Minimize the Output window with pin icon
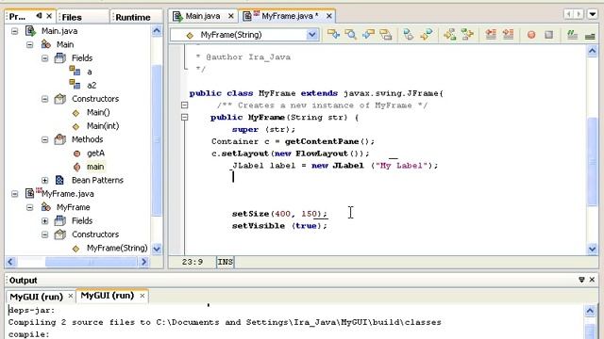Screen dimensions: 604x339 (581, 280)
